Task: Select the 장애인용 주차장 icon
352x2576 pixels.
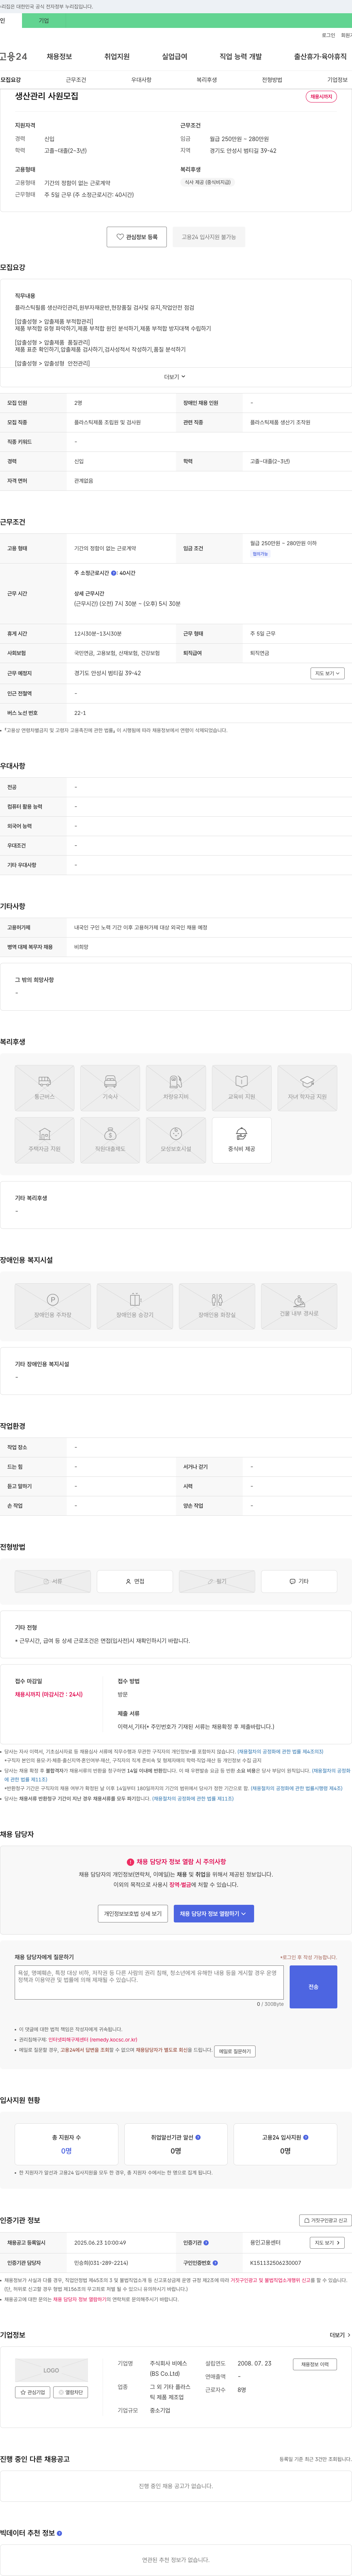Action: (53, 1306)
